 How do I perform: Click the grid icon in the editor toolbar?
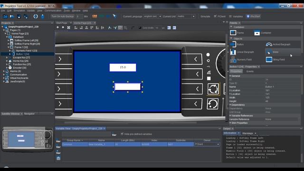[120, 28]
